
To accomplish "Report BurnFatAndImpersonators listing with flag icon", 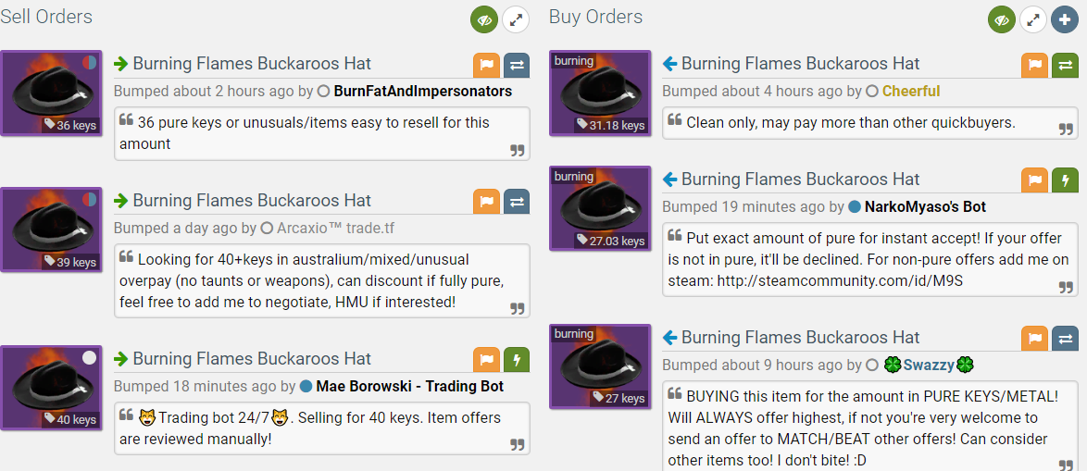I will pyautogui.click(x=487, y=65).
